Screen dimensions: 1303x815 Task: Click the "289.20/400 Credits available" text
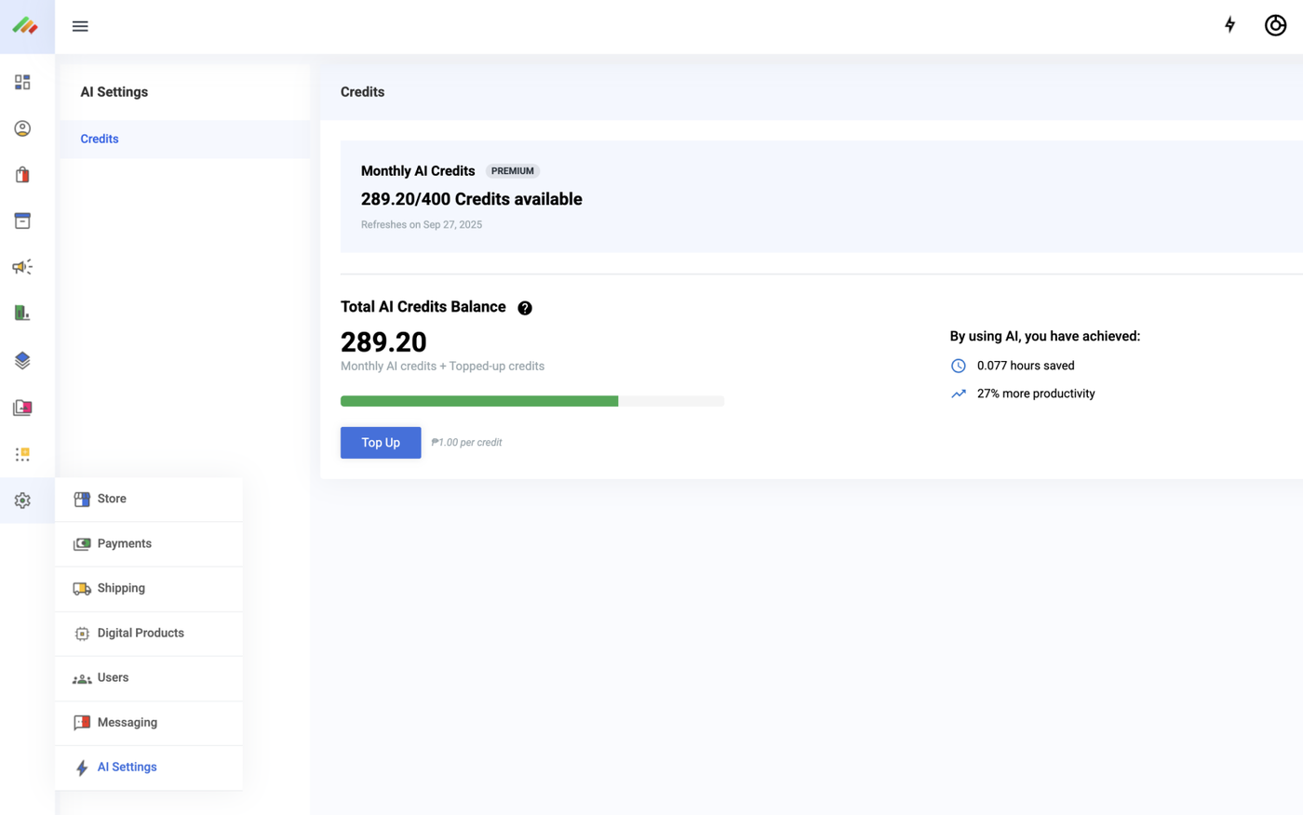(x=472, y=199)
